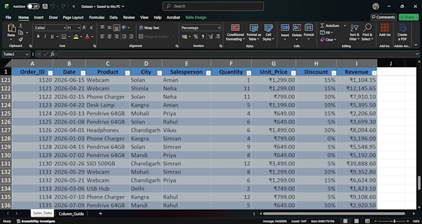Apply the red Font Color

coord(88,37)
